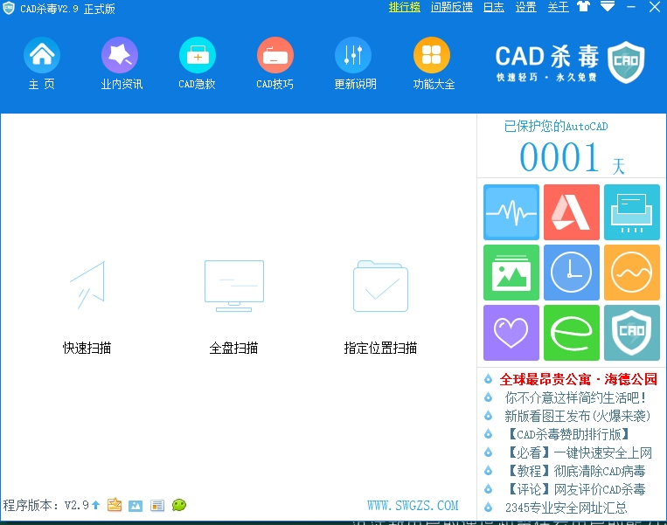Click the CAD shield tile in grid

(632, 333)
